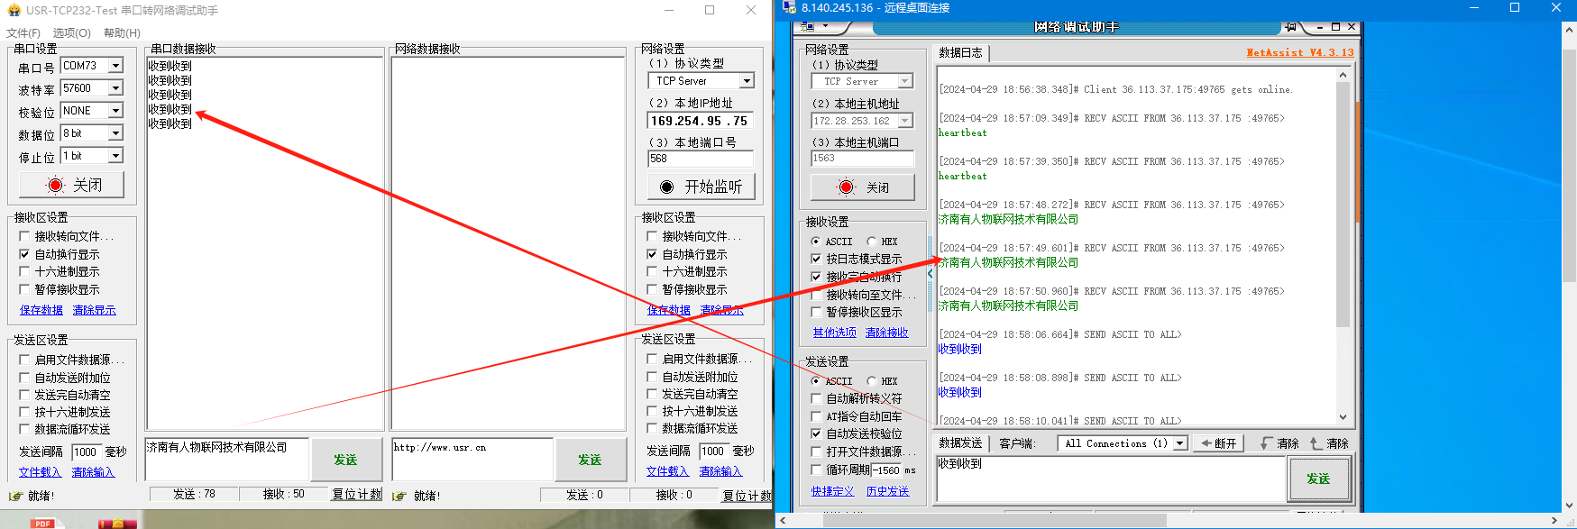Toggle NetAssist 按日志模式显示 checkbox
The height and width of the screenshot is (529, 1577).
tap(816, 259)
